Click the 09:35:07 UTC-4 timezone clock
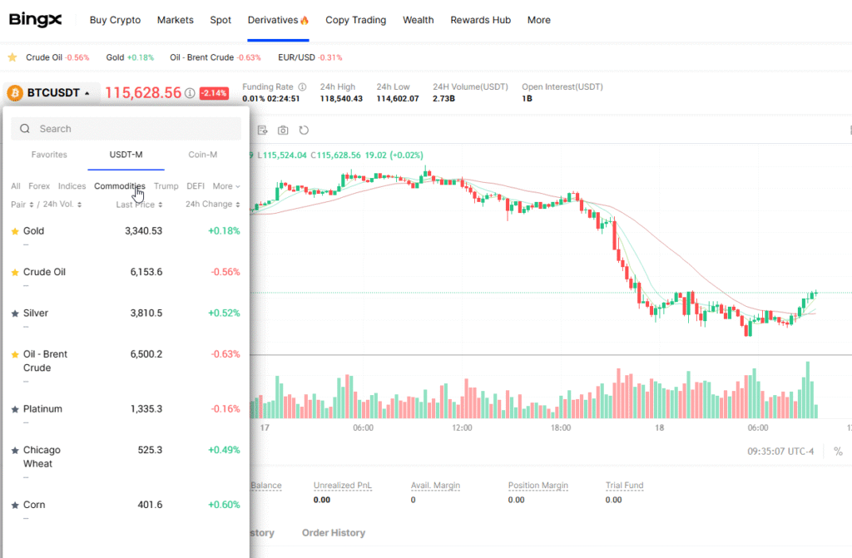Viewport: 852px width, 558px height. pos(780,451)
